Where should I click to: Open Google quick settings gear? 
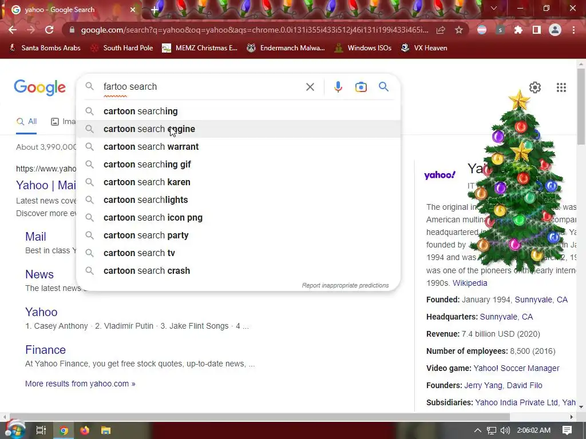tap(535, 87)
